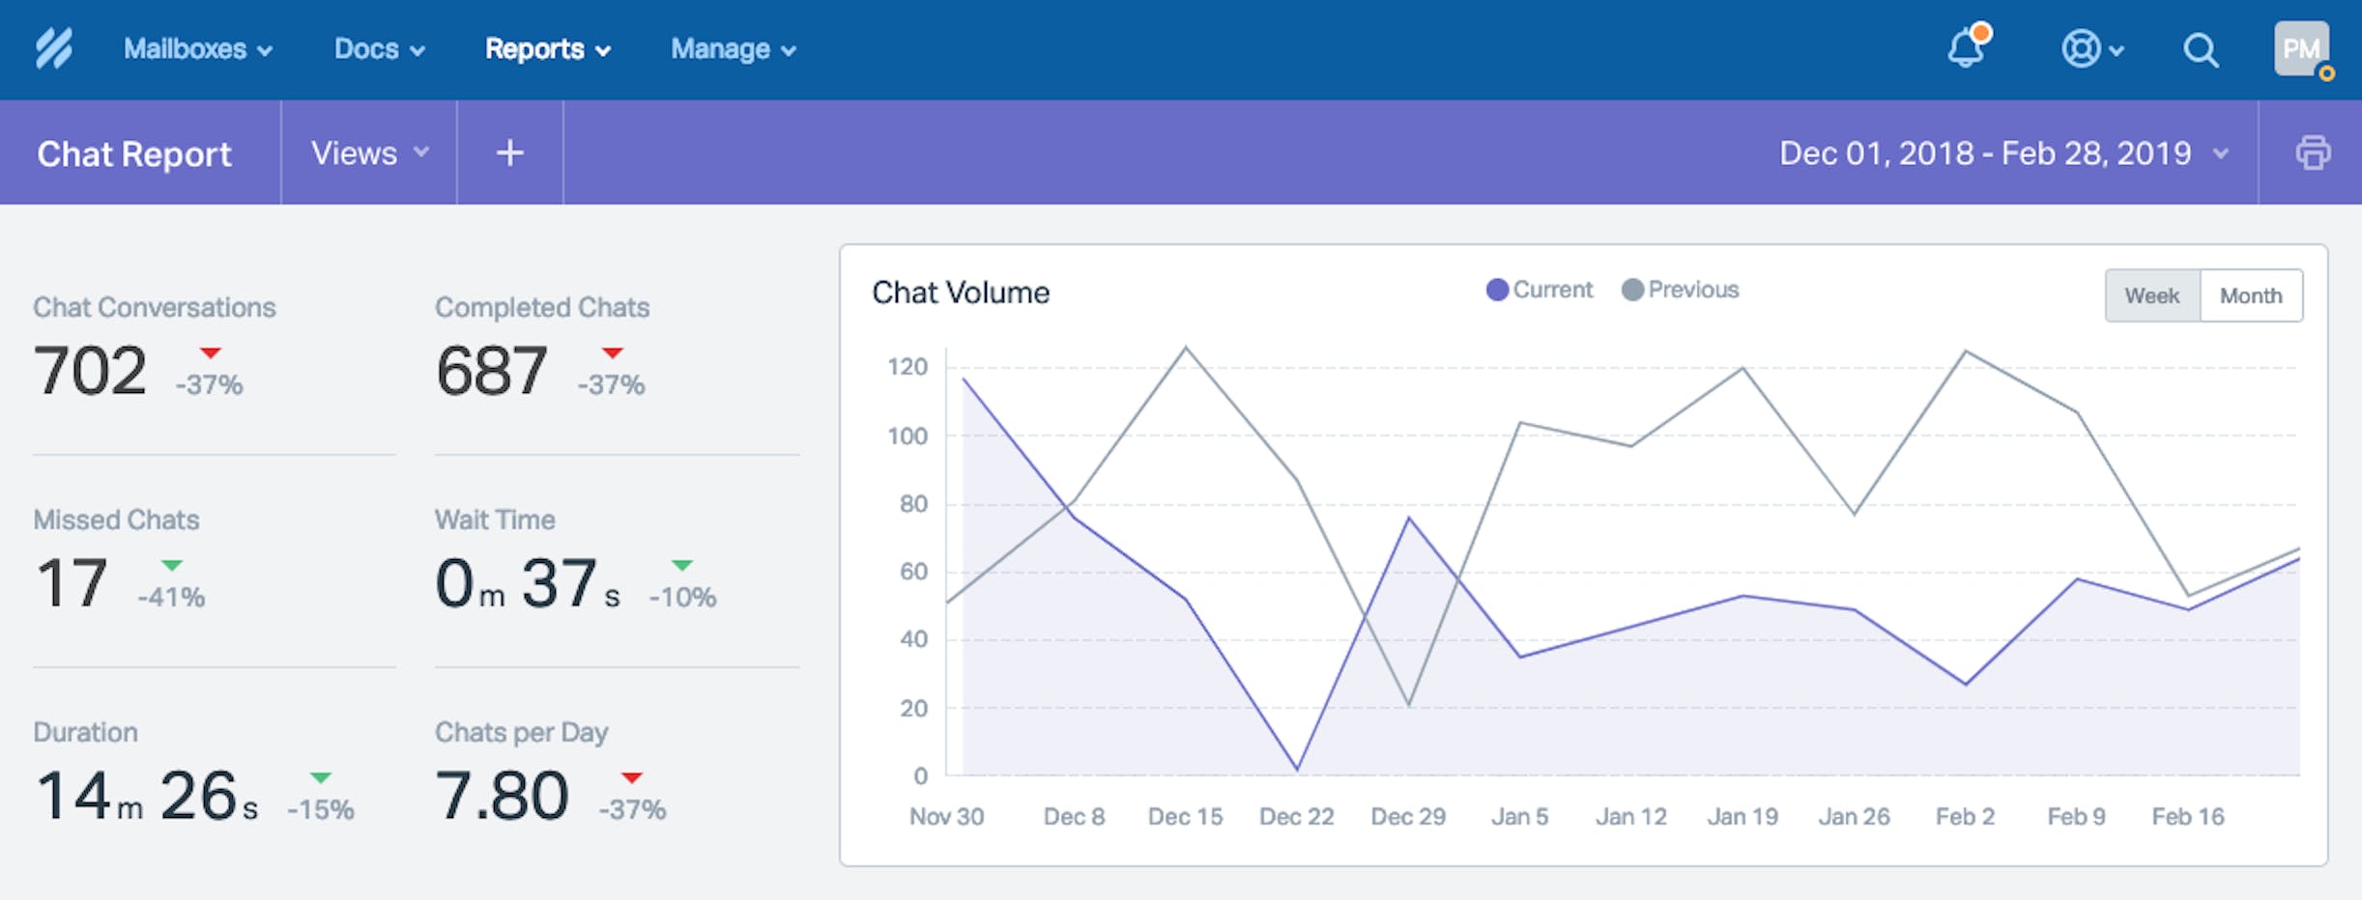Click the Completed Chats value 687
Screen dimensions: 2362x900
[492, 371]
